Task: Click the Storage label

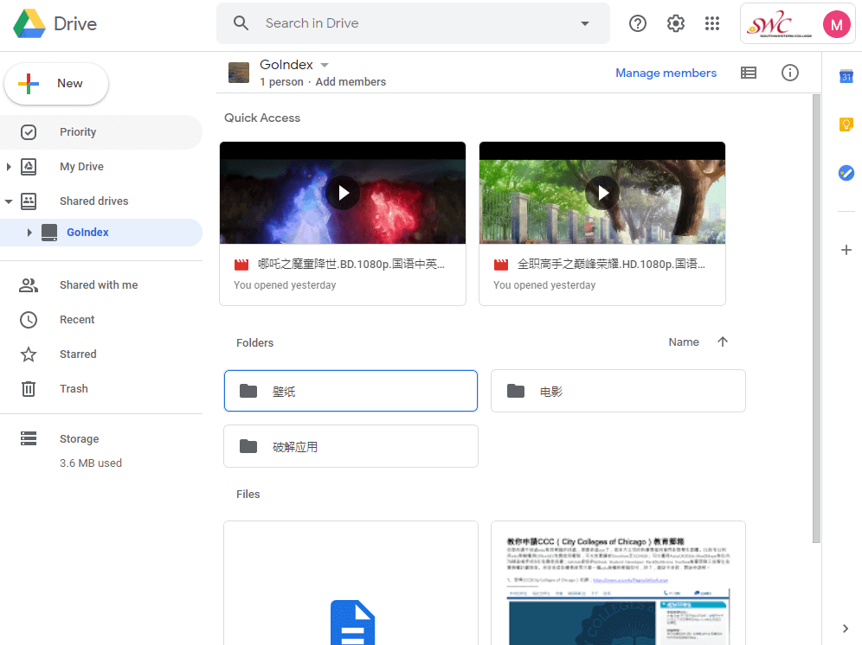Action: pyautogui.click(x=79, y=439)
